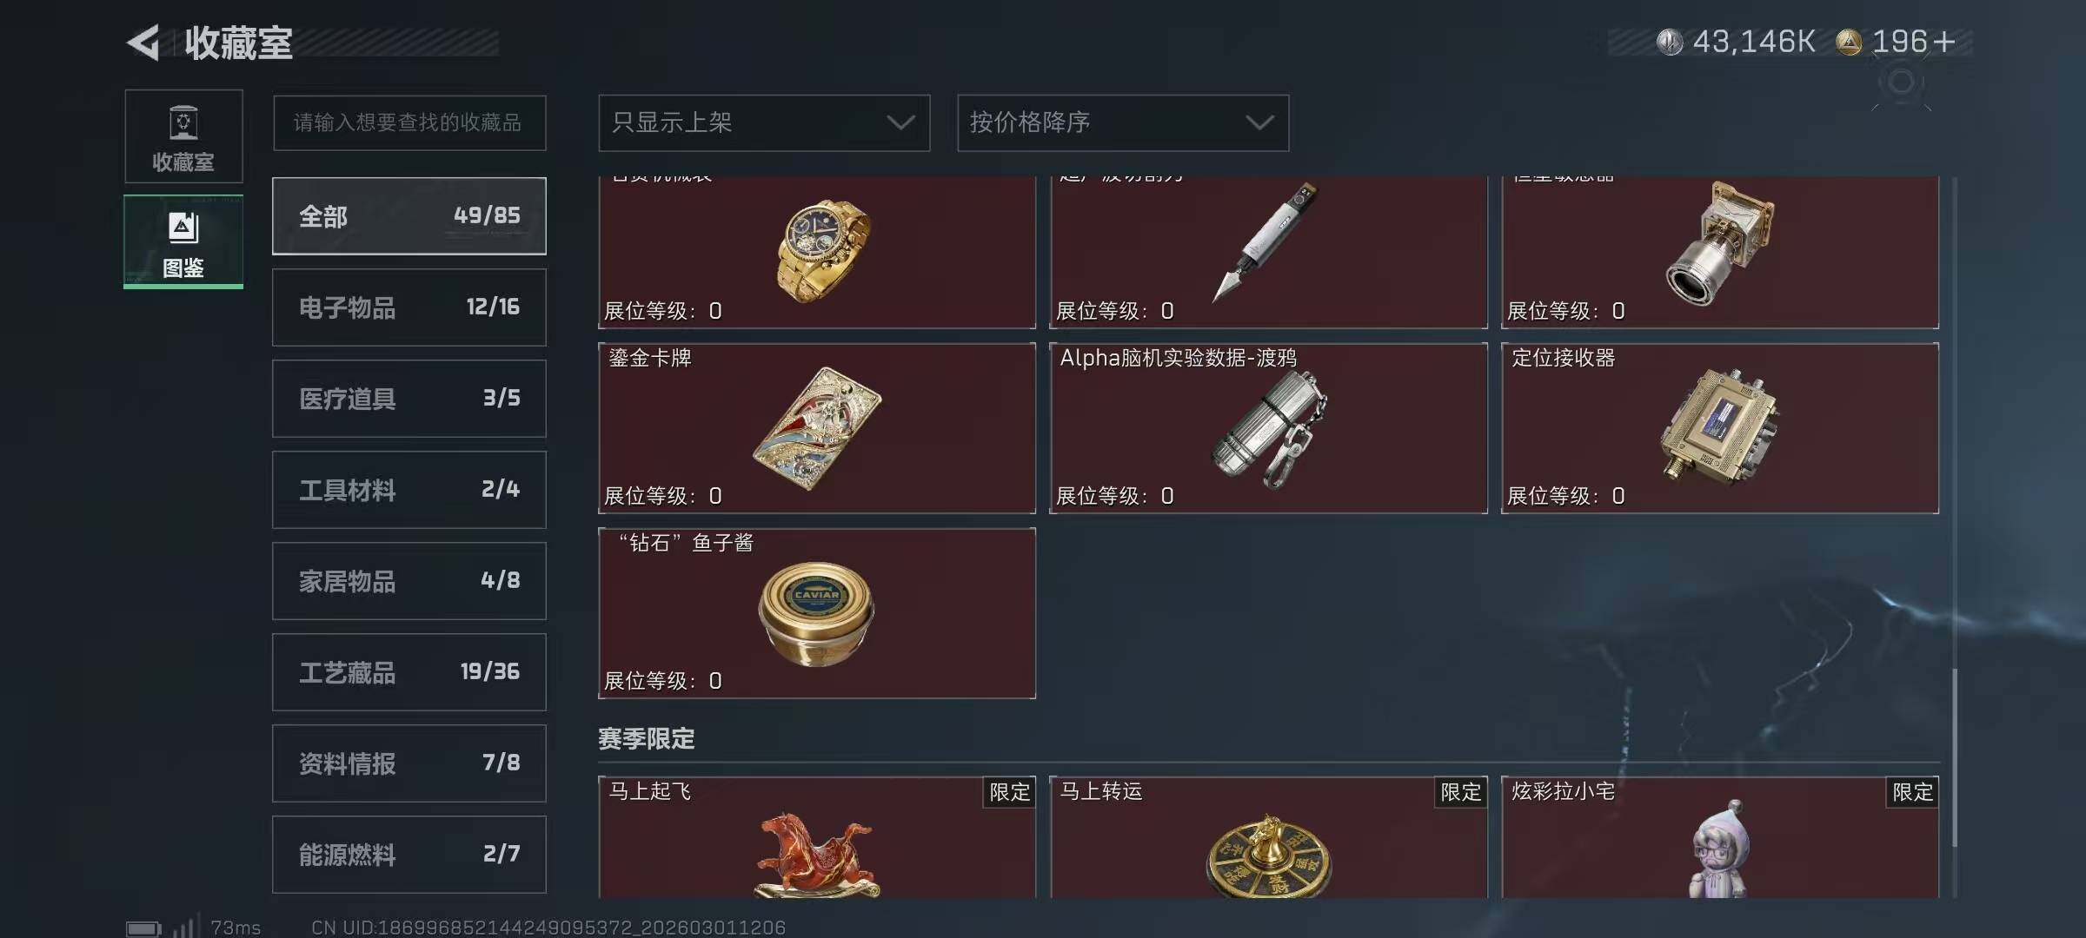2086x938 pixels.
Task: Switch to 电子物品 category
Action: tap(409, 307)
